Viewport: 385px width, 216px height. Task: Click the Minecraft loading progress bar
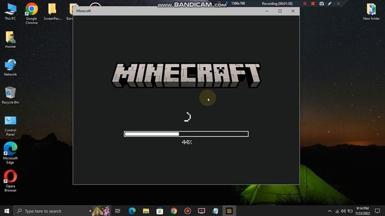coord(186,134)
